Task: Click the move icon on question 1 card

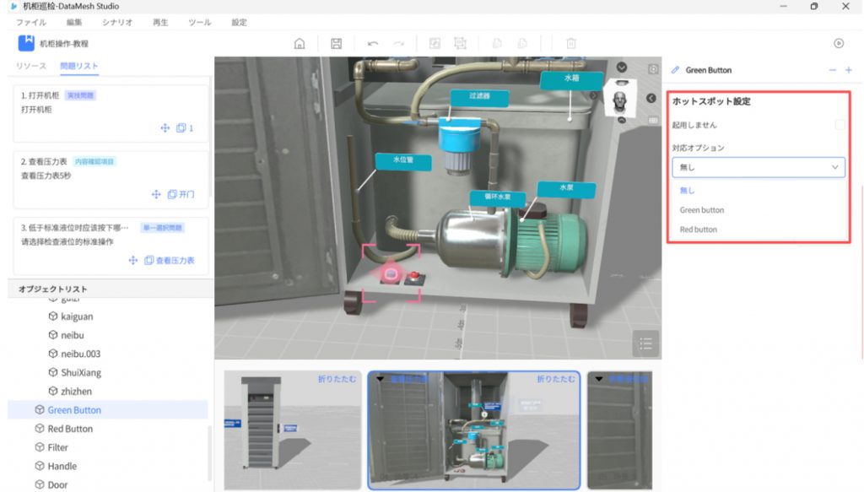Action: [165, 128]
